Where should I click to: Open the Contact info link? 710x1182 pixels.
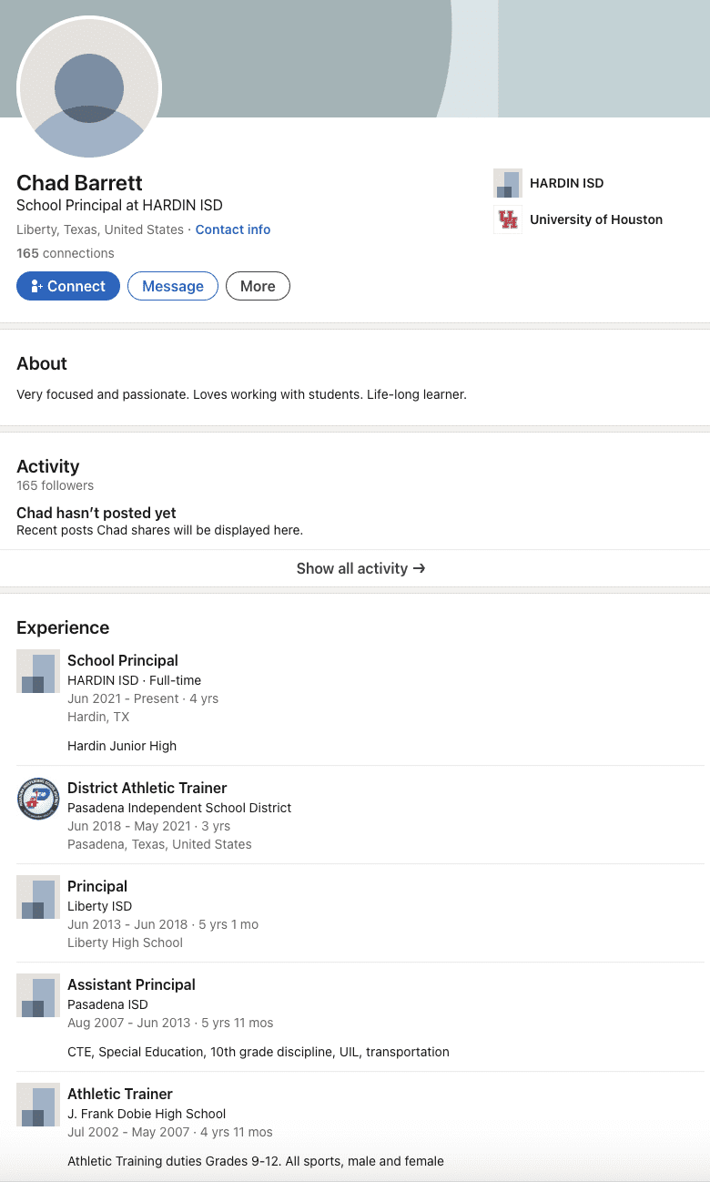pos(233,229)
